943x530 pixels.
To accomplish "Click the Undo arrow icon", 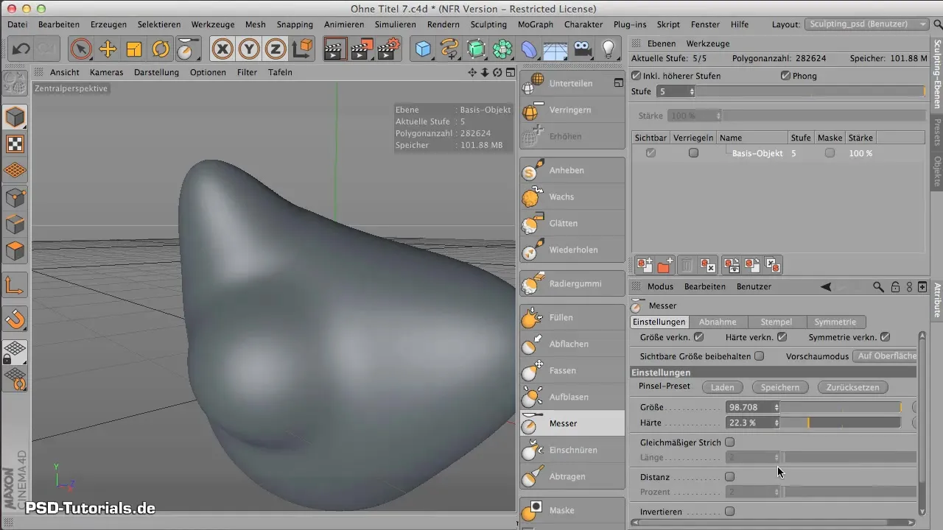I will tap(21, 49).
